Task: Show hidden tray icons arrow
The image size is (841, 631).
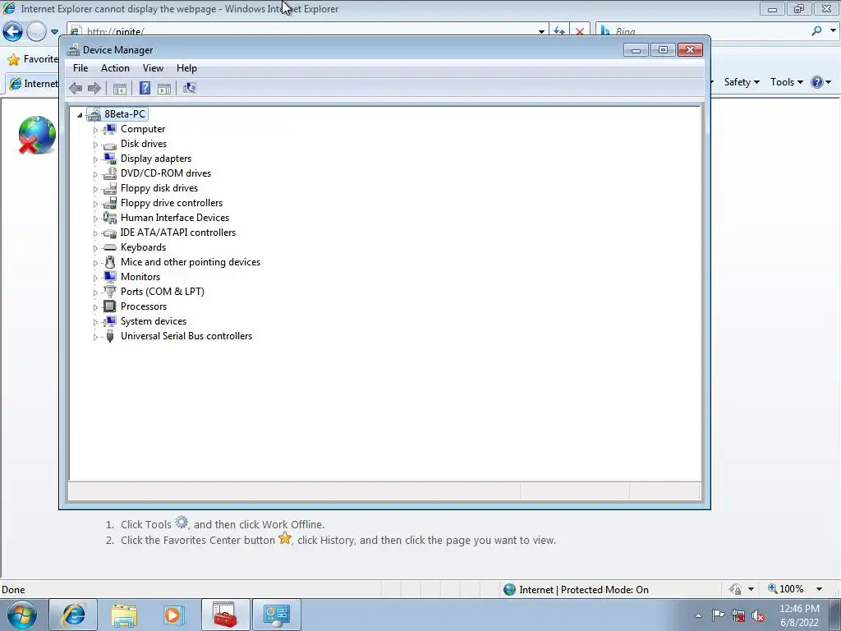Action: 698,616
